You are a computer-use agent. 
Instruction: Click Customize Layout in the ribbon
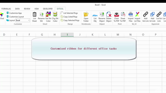pos(15,17)
